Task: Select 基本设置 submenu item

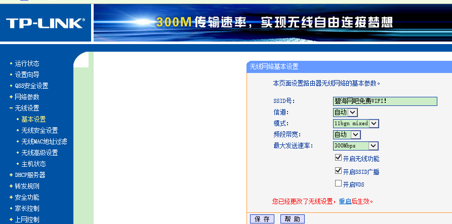Action: point(33,119)
